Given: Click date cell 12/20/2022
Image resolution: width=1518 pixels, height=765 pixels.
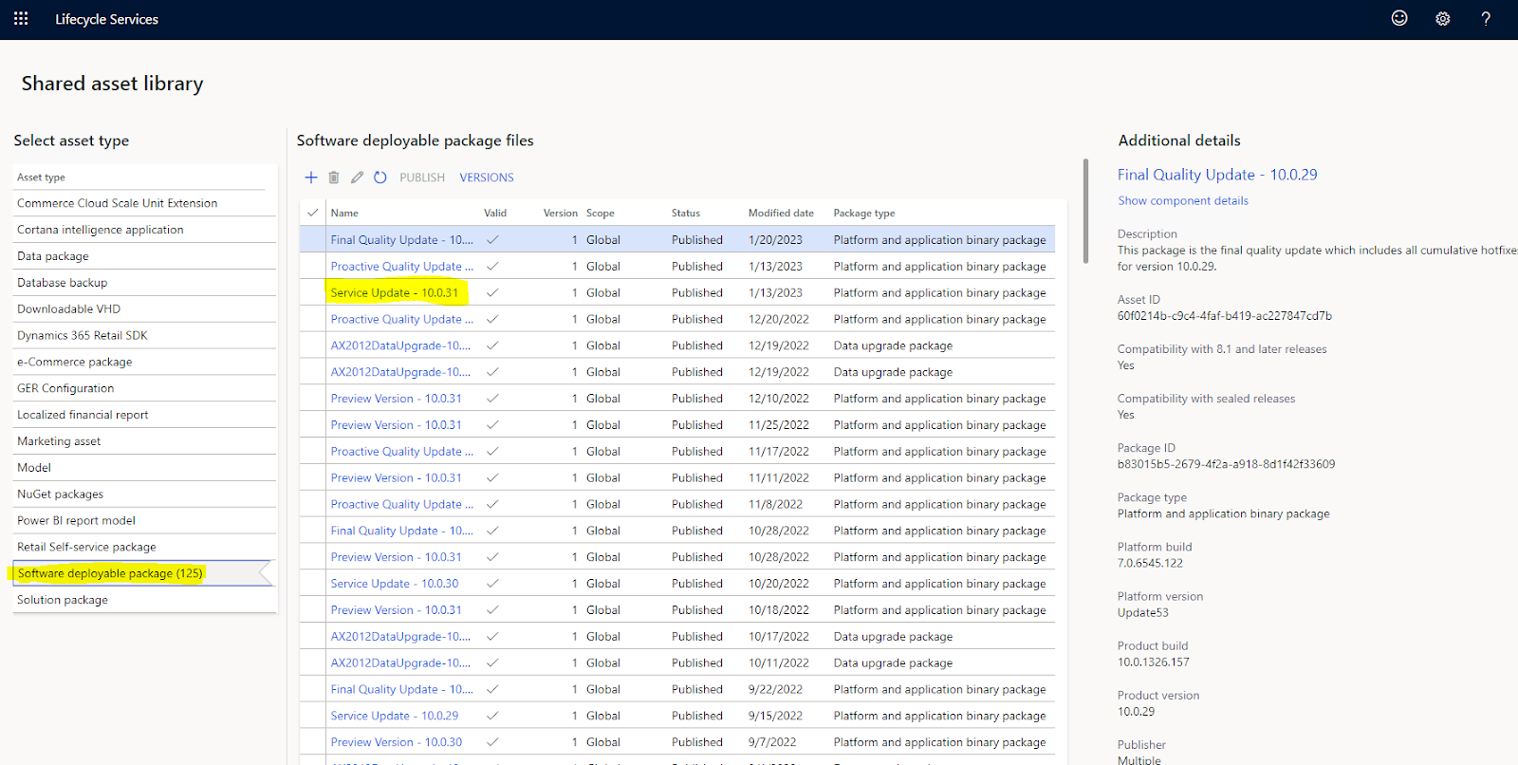Looking at the screenshot, I should pyautogui.click(x=779, y=320).
